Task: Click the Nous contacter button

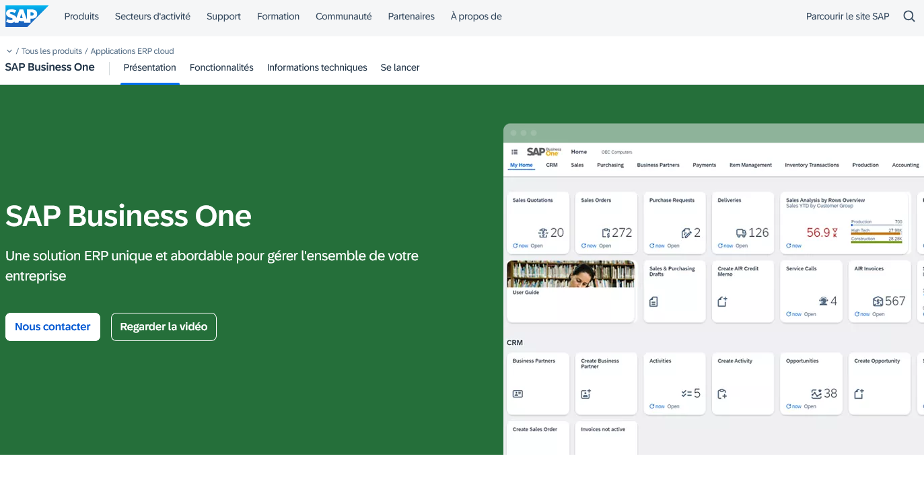Action: point(52,326)
